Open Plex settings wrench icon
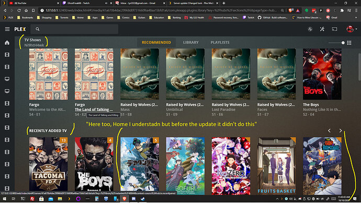The height and width of the screenshot is (217, 361). point(322,29)
